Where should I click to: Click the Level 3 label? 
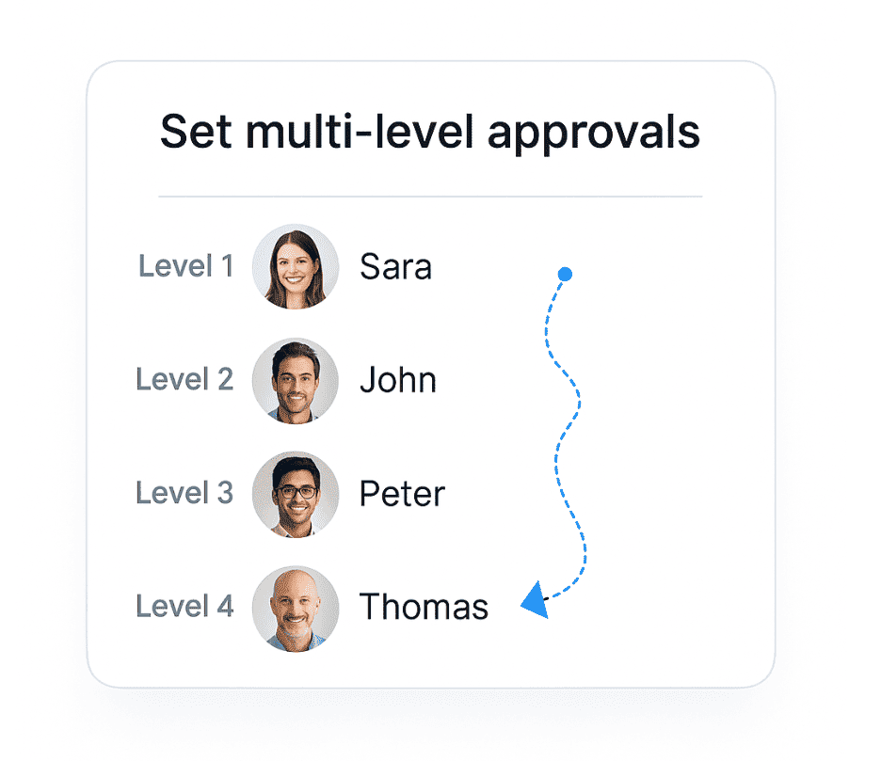pos(184,493)
